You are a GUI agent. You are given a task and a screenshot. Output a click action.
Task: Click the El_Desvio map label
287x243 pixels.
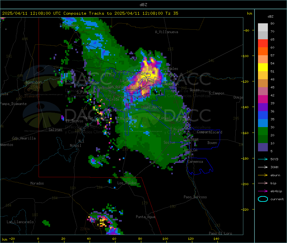74,121
